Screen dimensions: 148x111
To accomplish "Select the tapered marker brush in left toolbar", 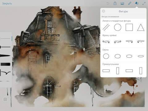I will (5, 56).
